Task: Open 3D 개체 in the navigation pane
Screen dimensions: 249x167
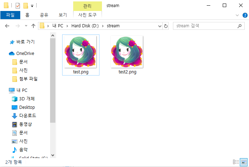Action: click(27, 99)
